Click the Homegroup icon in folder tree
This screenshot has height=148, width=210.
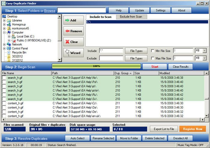tap(9, 25)
